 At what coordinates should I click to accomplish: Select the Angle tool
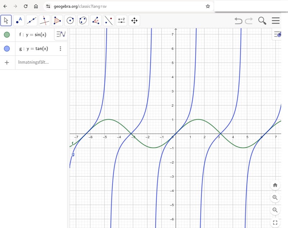point(96,20)
